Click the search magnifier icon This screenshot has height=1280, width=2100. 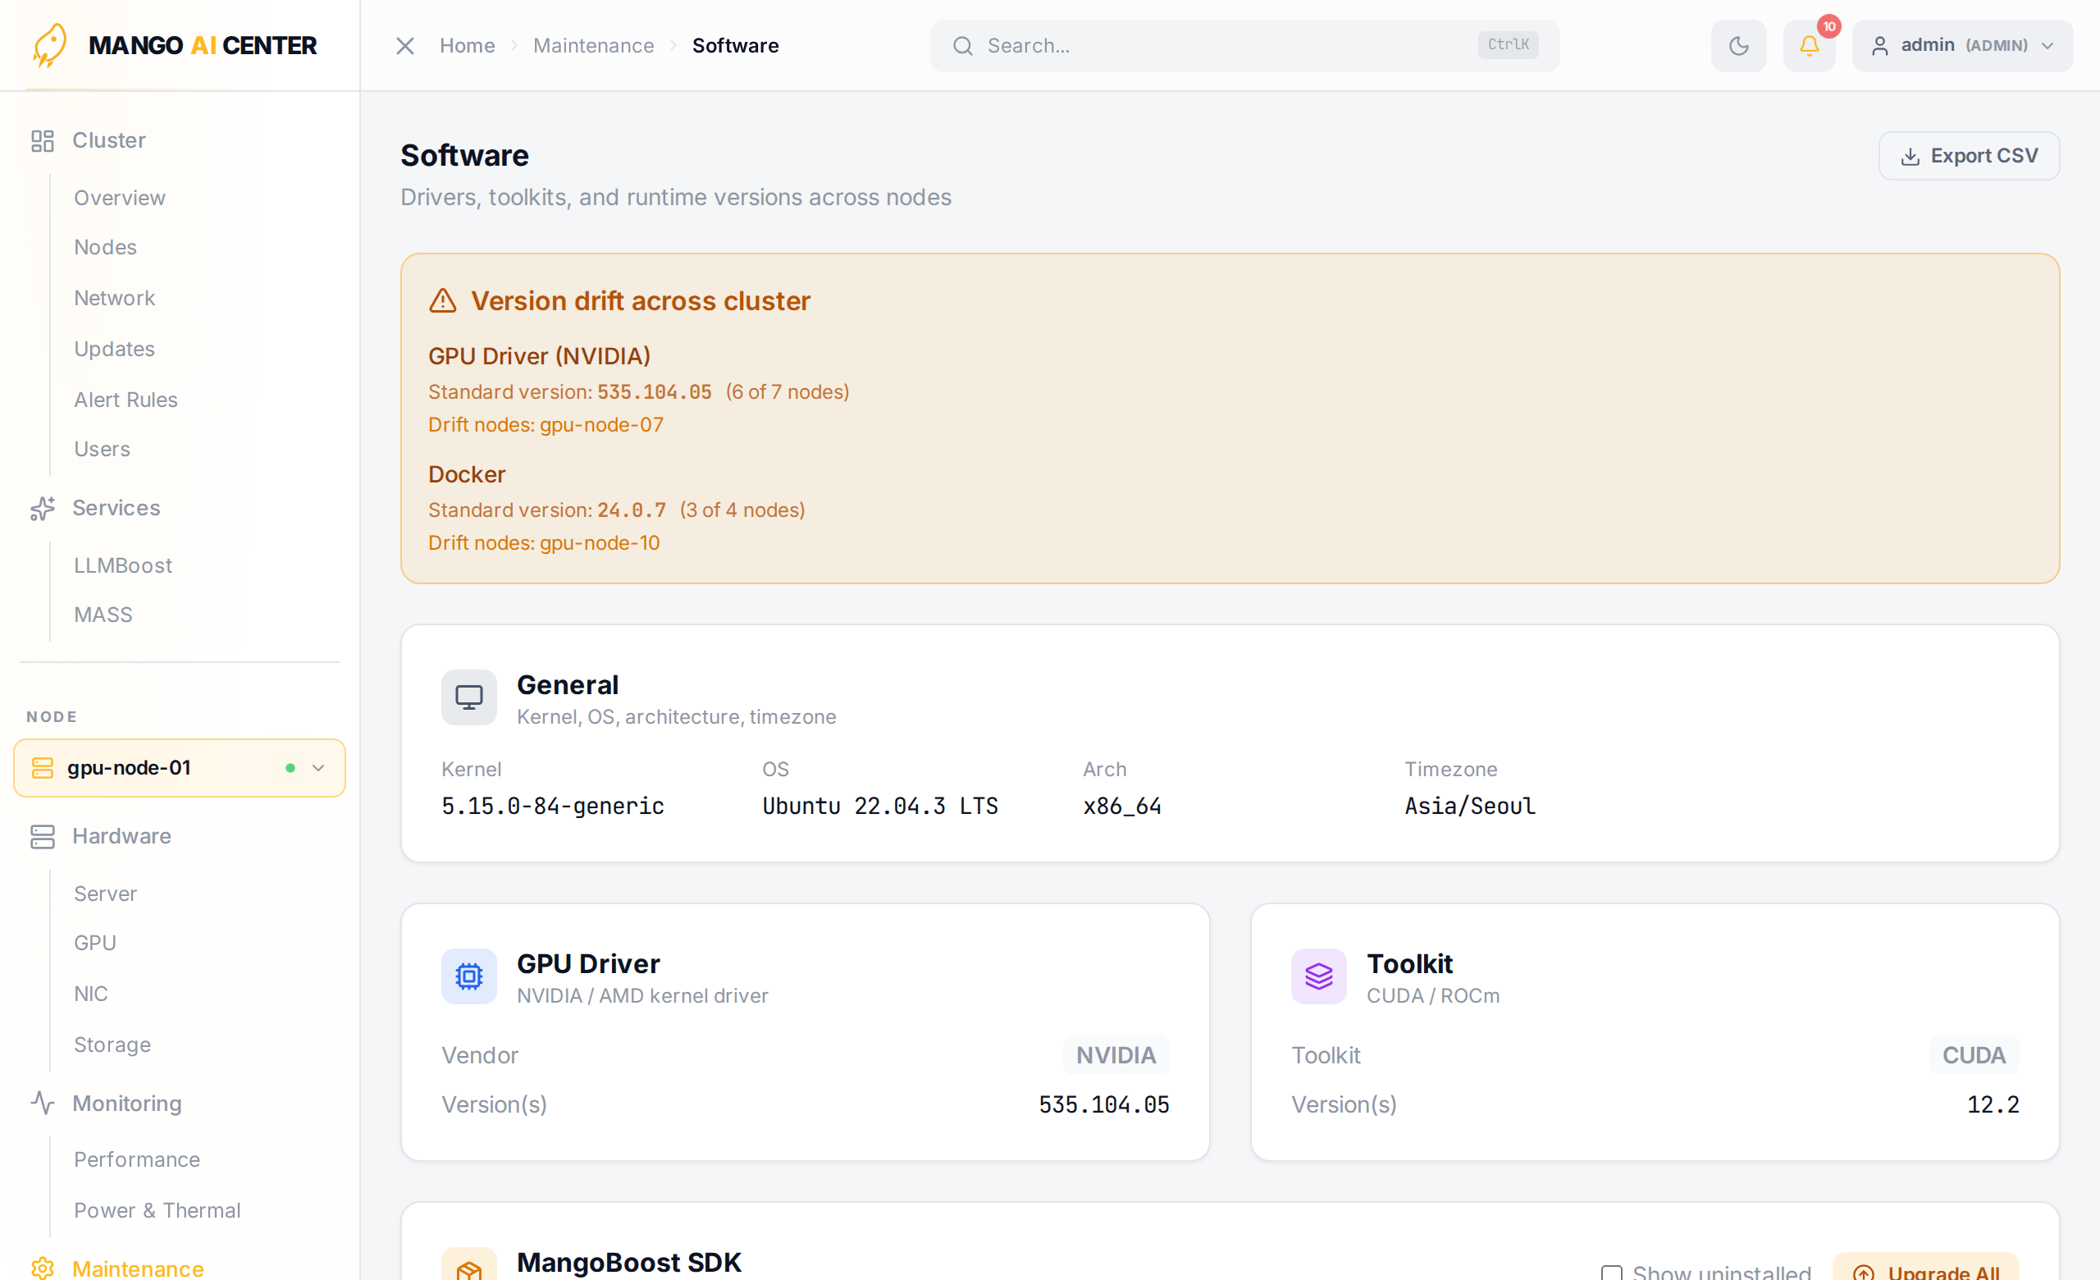(x=962, y=46)
